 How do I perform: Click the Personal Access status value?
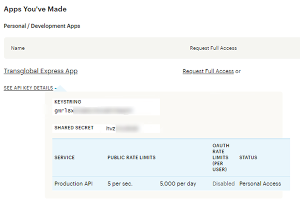point(260,183)
